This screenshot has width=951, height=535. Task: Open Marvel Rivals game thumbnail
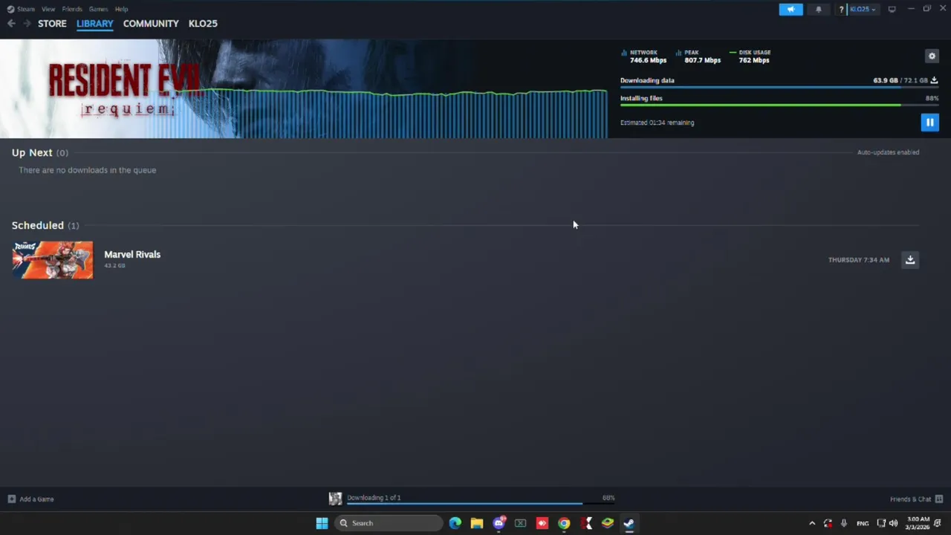tap(52, 259)
